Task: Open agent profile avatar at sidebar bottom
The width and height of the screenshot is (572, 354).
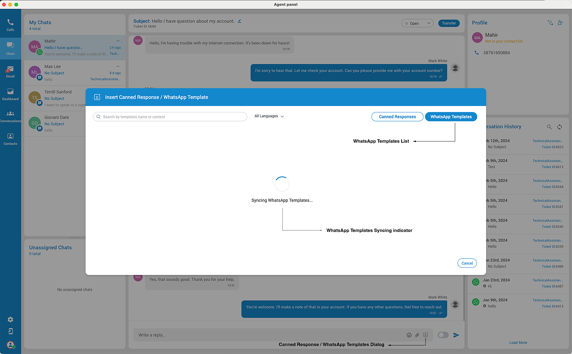Action: coord(11,345)
